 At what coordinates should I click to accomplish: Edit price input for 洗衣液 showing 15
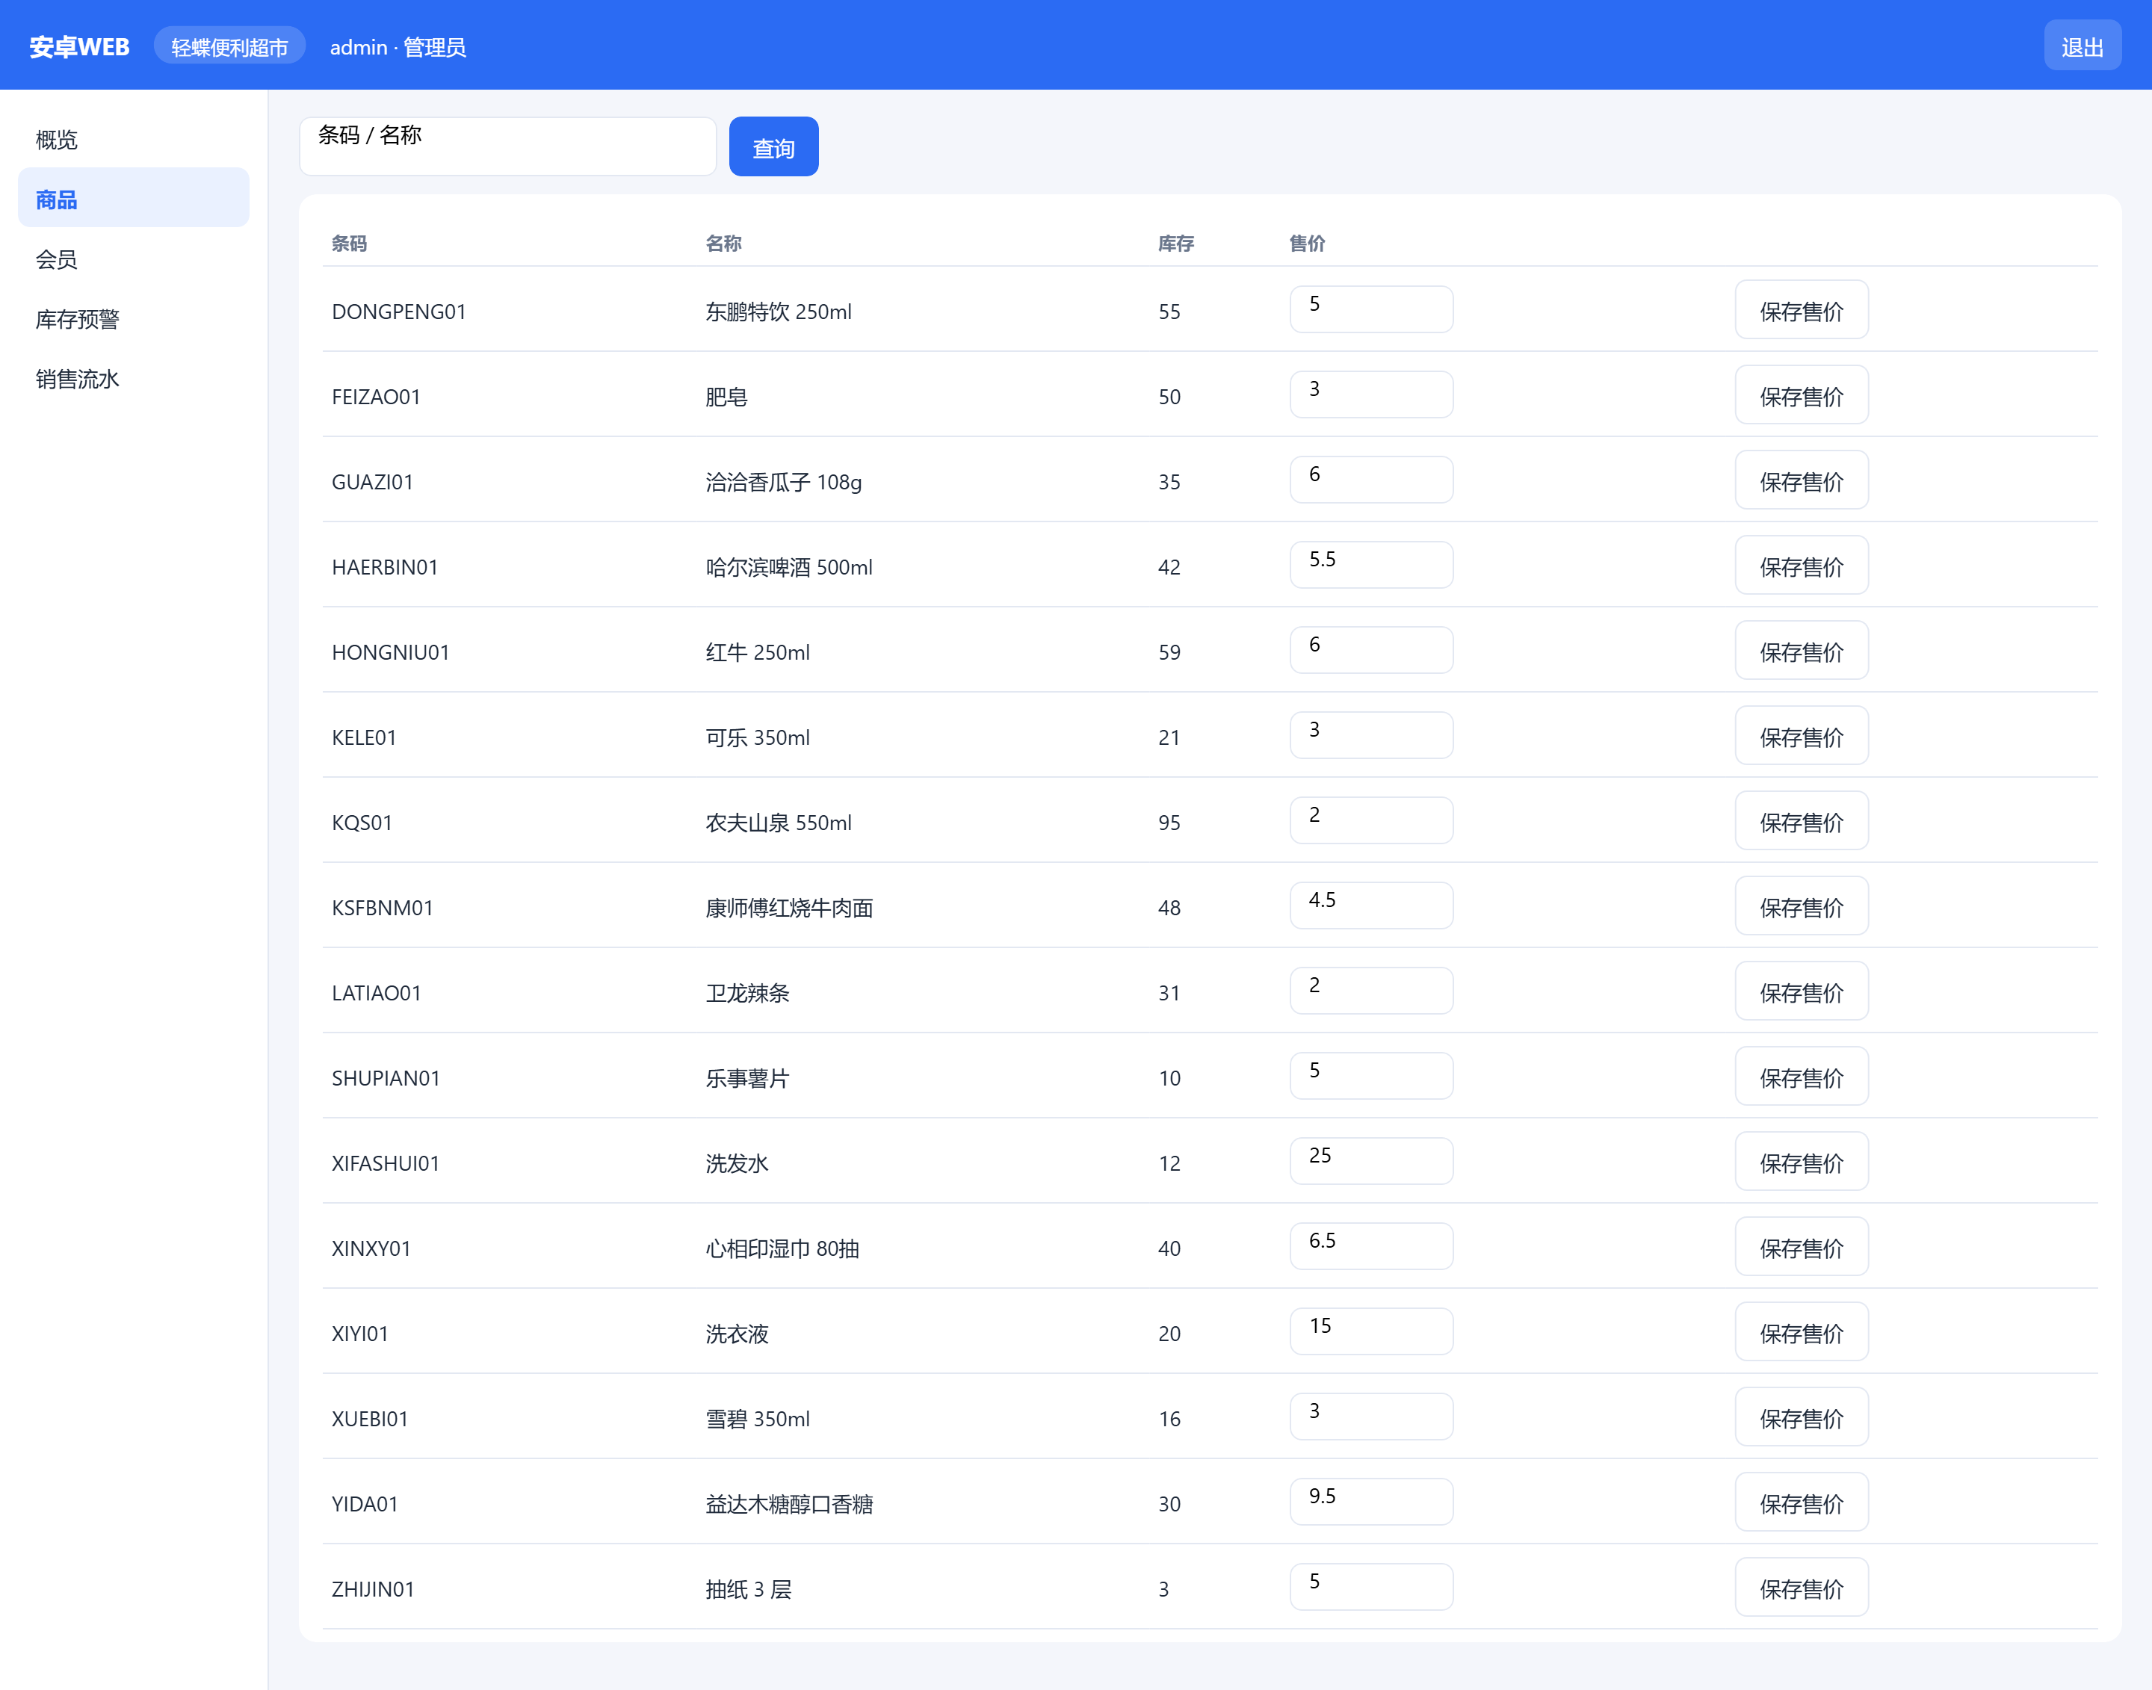(x=1371, y=1330)
